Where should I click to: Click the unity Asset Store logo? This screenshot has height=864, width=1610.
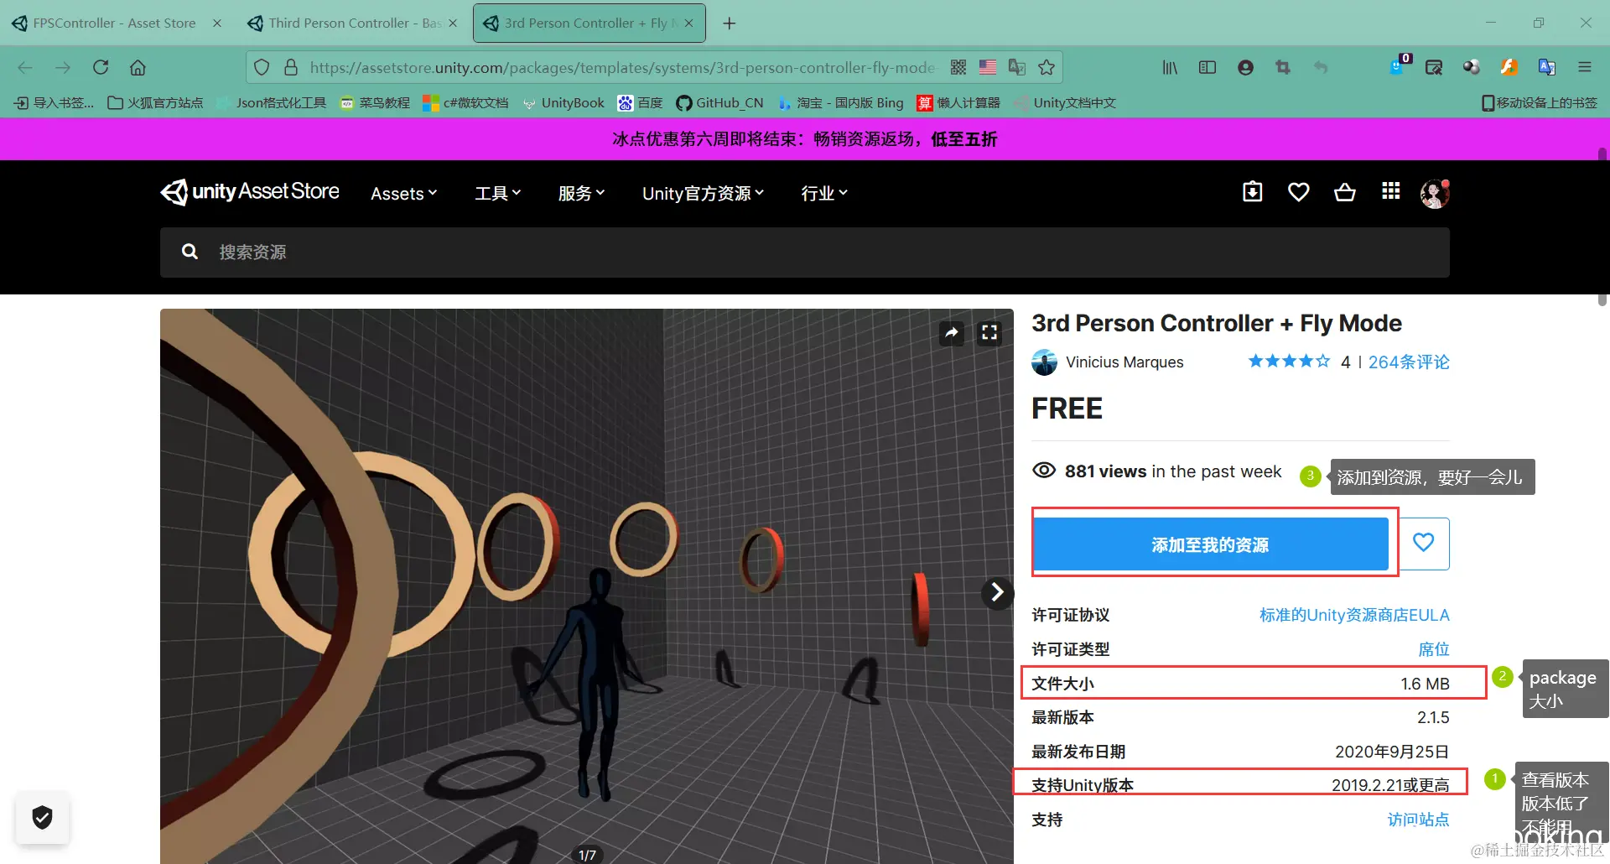click(250, 192)
